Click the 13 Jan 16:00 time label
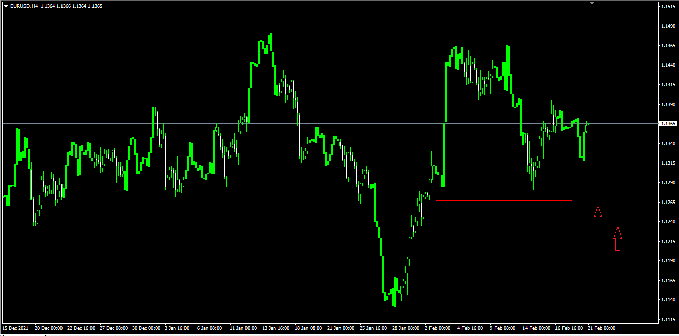This screenshot has height=336, width=679. pyautogui.click(x=276, y=328)
